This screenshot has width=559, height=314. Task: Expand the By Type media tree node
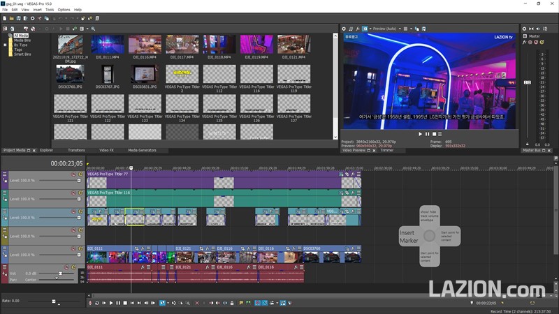point(5,45)
